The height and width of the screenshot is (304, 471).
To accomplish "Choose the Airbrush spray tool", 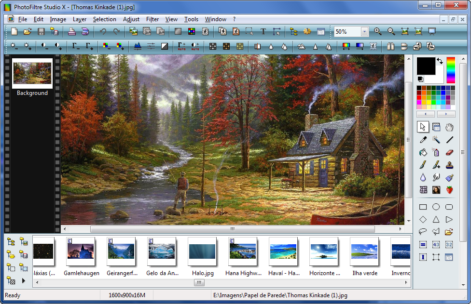I will pos(436,152).
